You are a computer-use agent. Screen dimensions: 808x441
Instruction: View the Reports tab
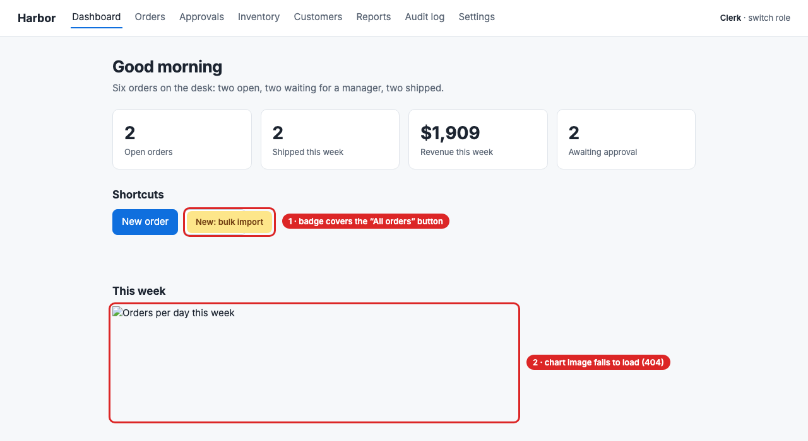click(374, 17)
